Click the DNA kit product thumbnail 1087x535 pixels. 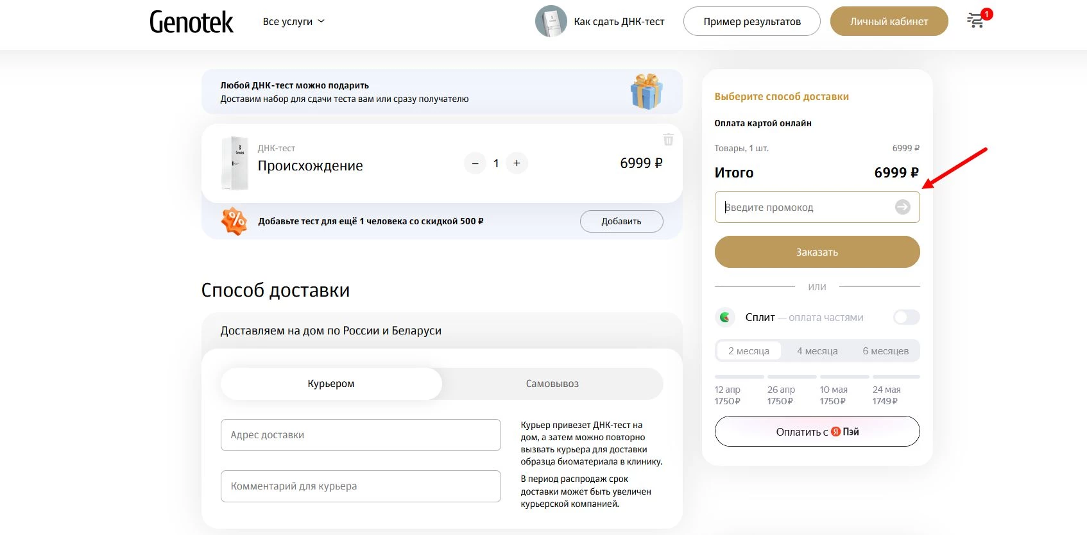pyautogui.click(x=235, y=163)
